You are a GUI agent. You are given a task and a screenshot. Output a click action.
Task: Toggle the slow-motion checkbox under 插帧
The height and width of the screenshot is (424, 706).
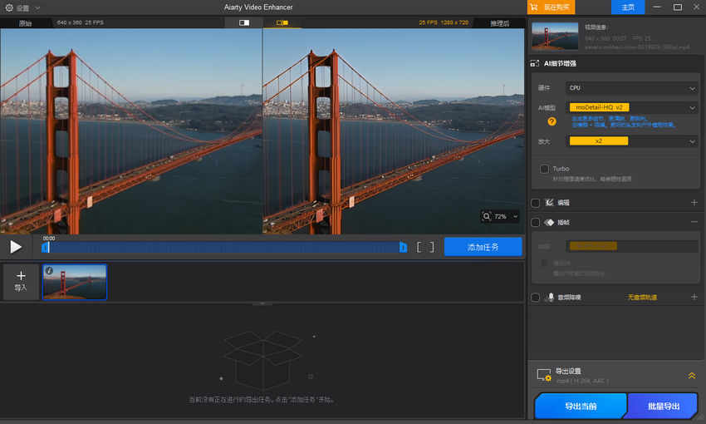[544, 264]
